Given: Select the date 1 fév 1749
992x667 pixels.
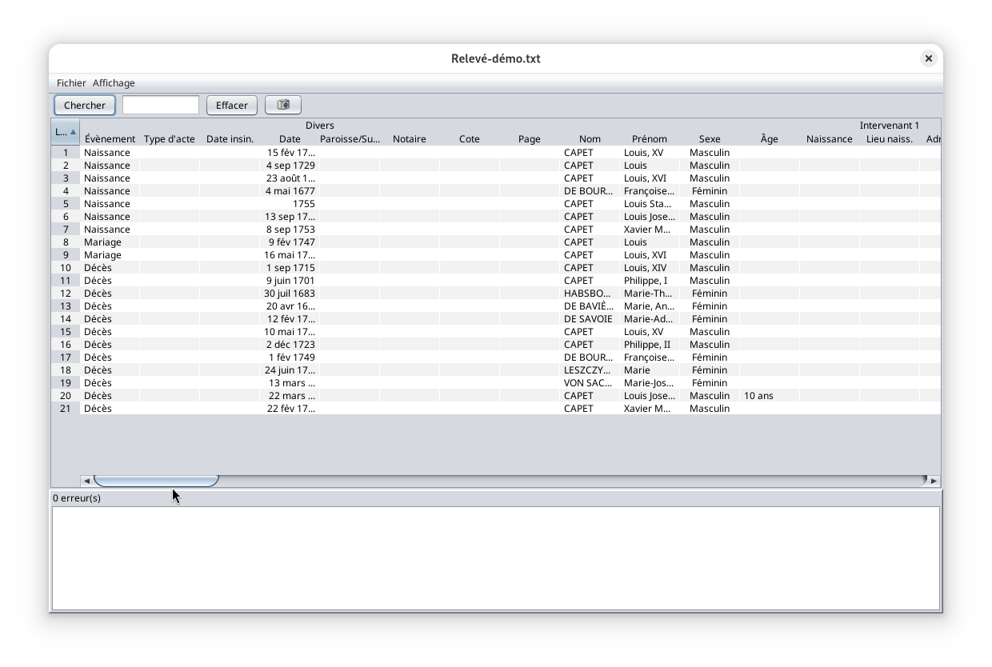Looking at the screenshot, I should point(291,357).
